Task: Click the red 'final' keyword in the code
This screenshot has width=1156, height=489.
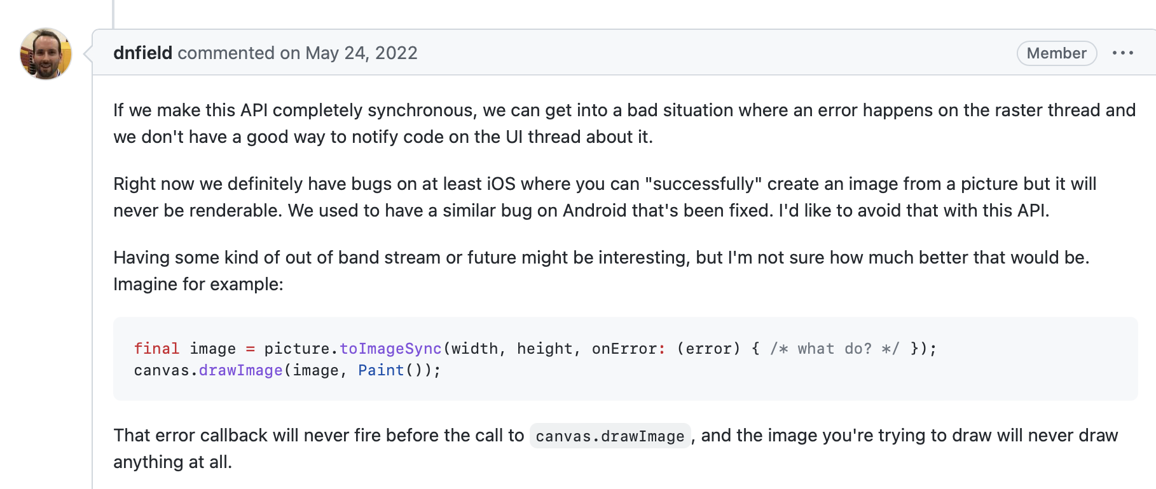Action: coord(156,349)
